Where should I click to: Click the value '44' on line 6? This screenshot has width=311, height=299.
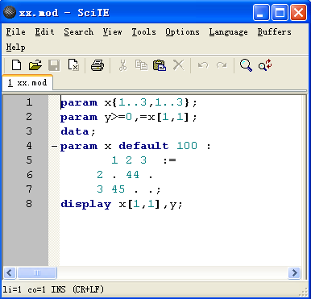[x=133, y=175]
